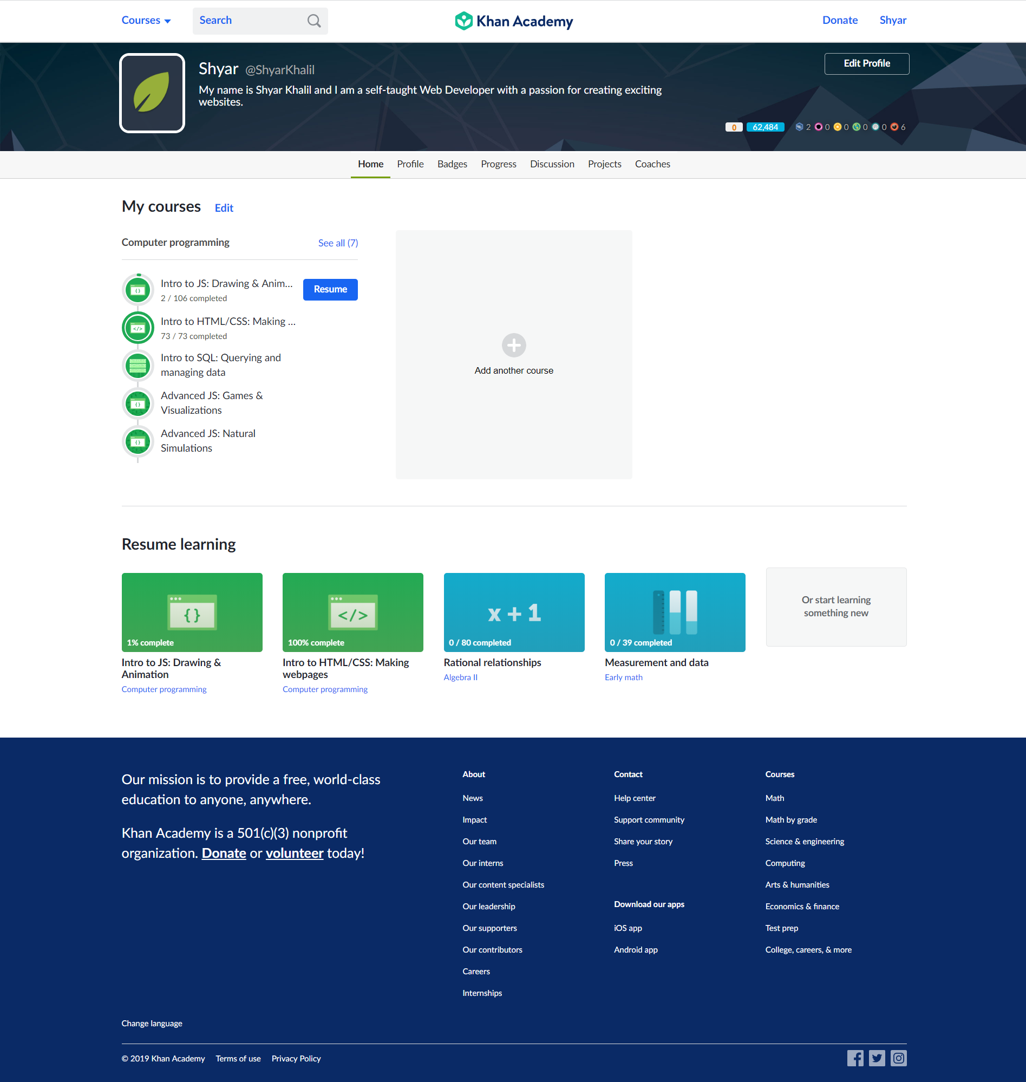
Task: Open the Our team footer link
Action: [x=479, y=842]
